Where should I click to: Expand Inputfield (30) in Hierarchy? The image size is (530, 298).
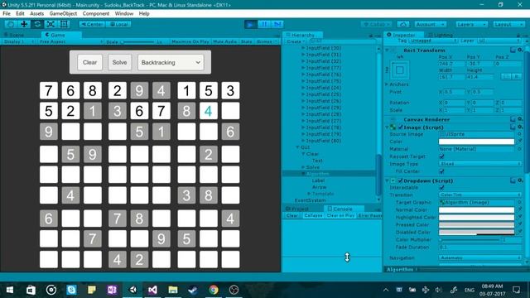tap(303, 48)
